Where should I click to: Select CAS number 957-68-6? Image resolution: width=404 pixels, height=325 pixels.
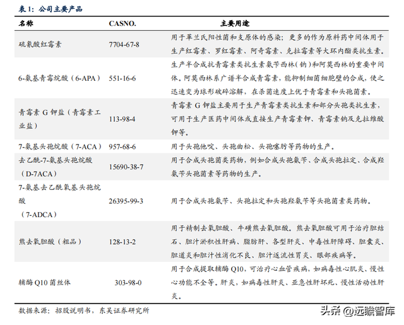[122, 146]
